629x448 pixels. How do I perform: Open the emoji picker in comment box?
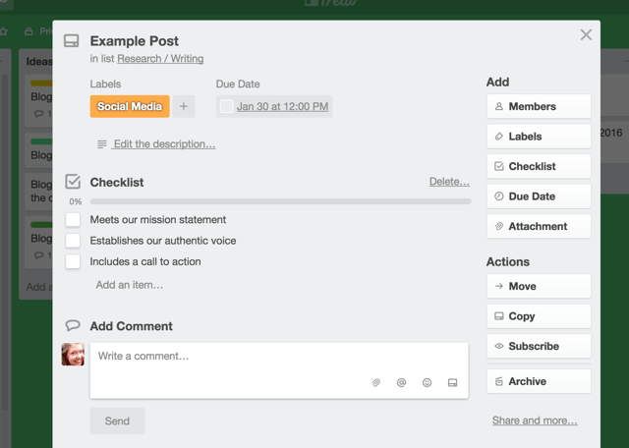coord(427,383)
